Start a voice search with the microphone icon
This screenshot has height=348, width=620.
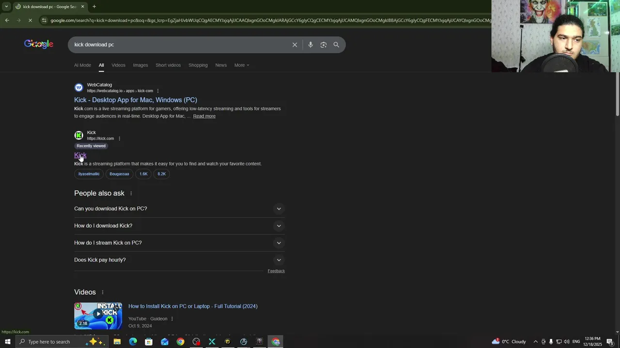(x=310, y=44)
